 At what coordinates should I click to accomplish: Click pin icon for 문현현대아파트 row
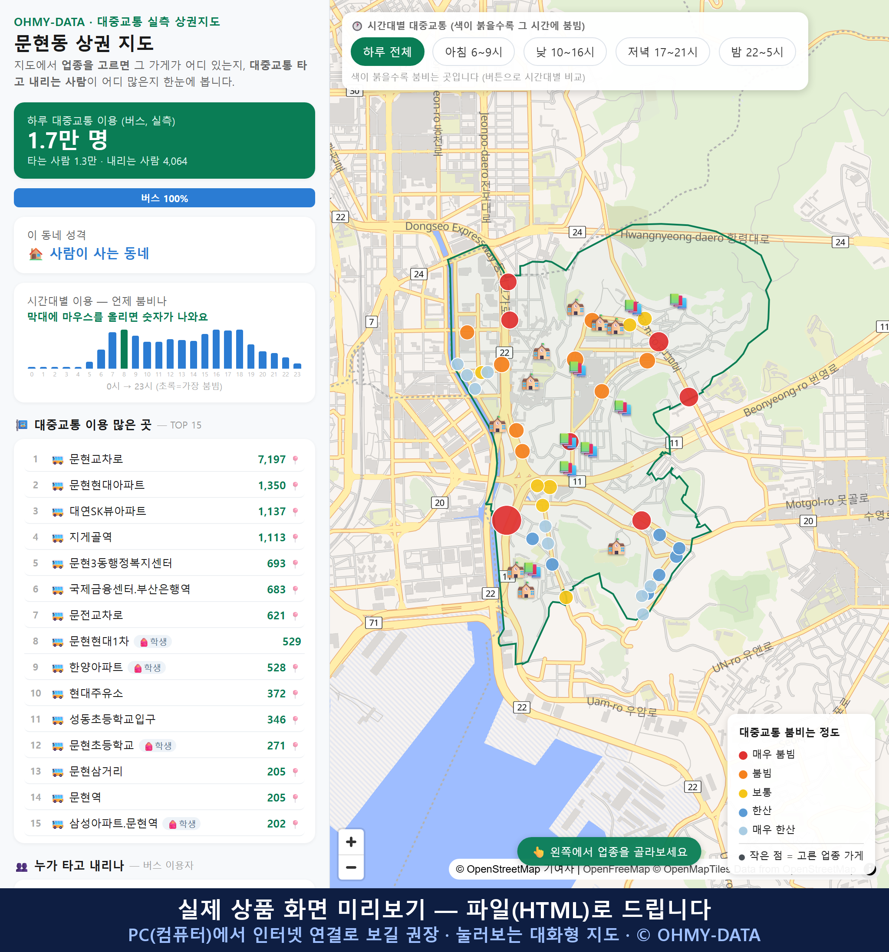(295, 486)
